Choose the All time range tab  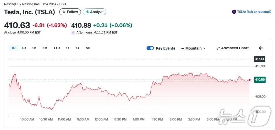pos(88,48)
